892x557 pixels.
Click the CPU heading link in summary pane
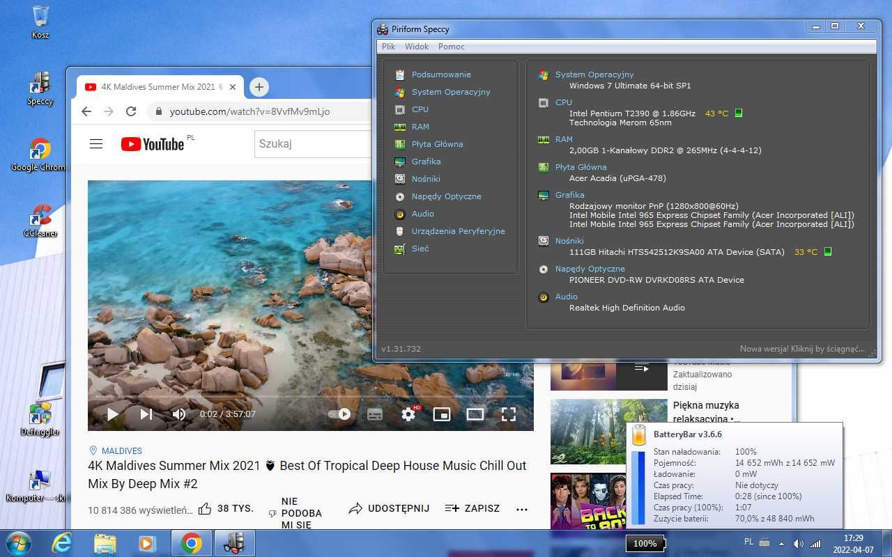pos(564,102)
